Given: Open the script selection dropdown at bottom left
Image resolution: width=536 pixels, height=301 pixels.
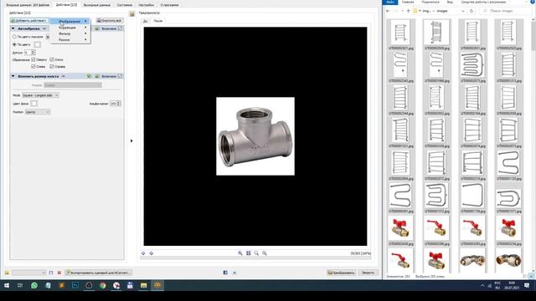Looking at the screenshot, I should (29, 273).
